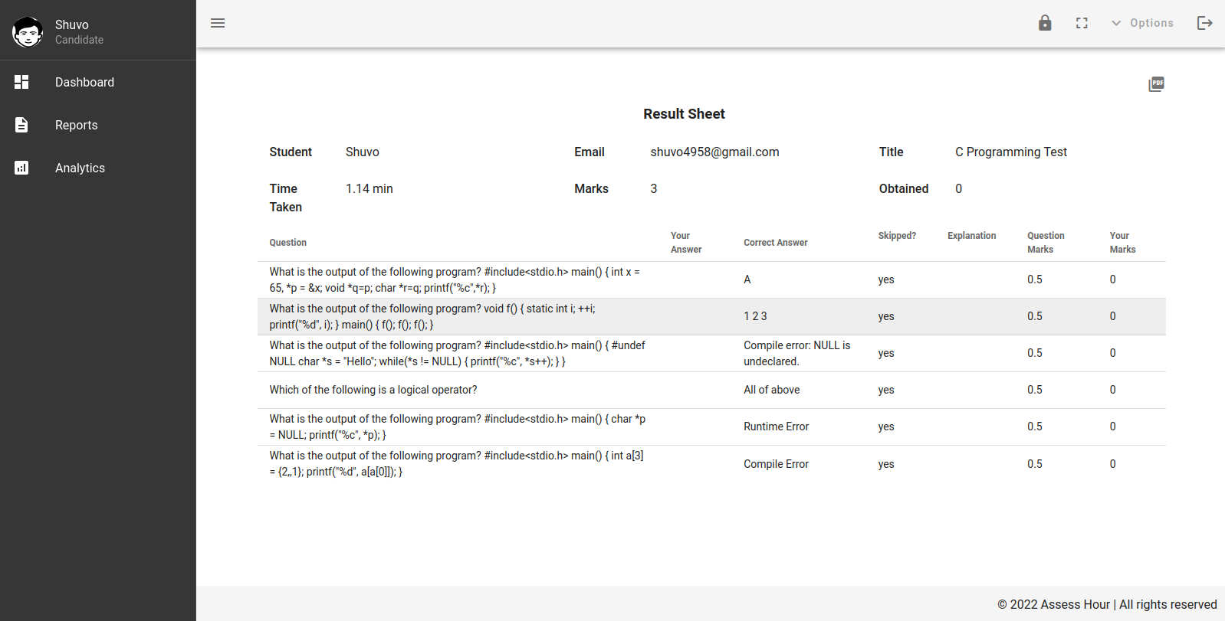Click the Dashboard grid icon

[x=21, y=82]
